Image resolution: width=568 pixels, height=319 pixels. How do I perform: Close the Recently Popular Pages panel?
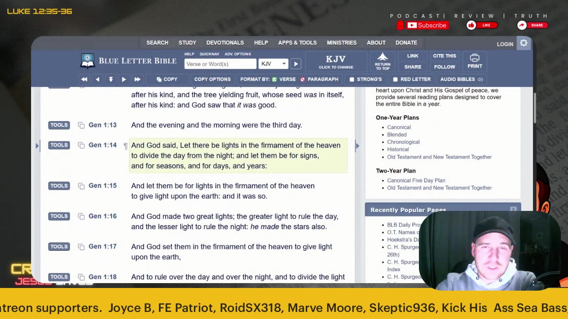[x=513, y=209]
